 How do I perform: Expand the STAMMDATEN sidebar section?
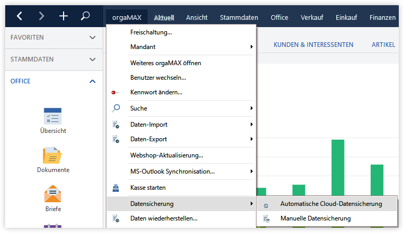[x=54, y=59]
